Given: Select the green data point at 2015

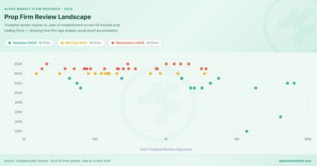Looking at the screenshot, I should [281, 117].
